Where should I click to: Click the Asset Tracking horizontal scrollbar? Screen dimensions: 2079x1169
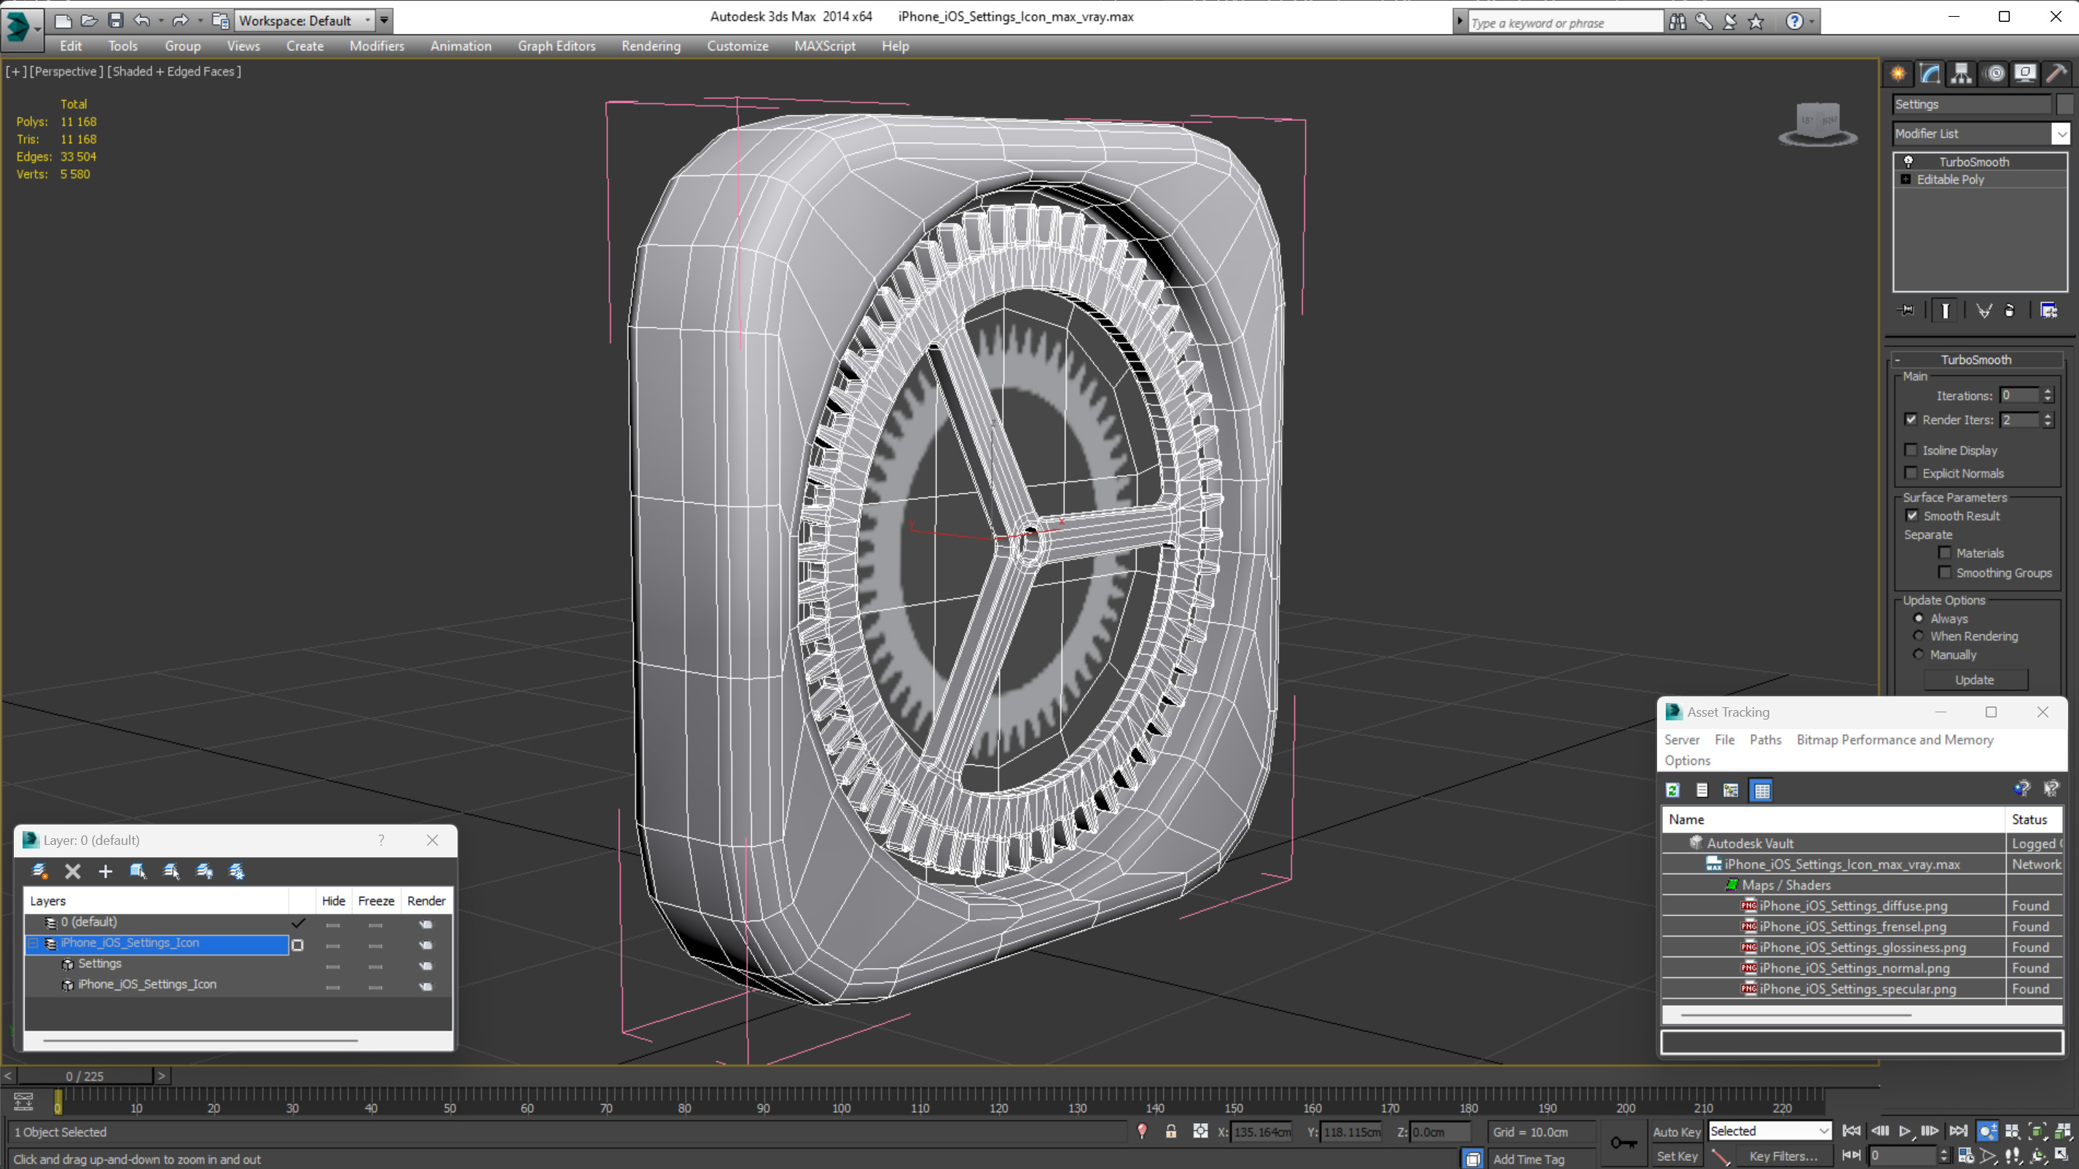1796,1014
